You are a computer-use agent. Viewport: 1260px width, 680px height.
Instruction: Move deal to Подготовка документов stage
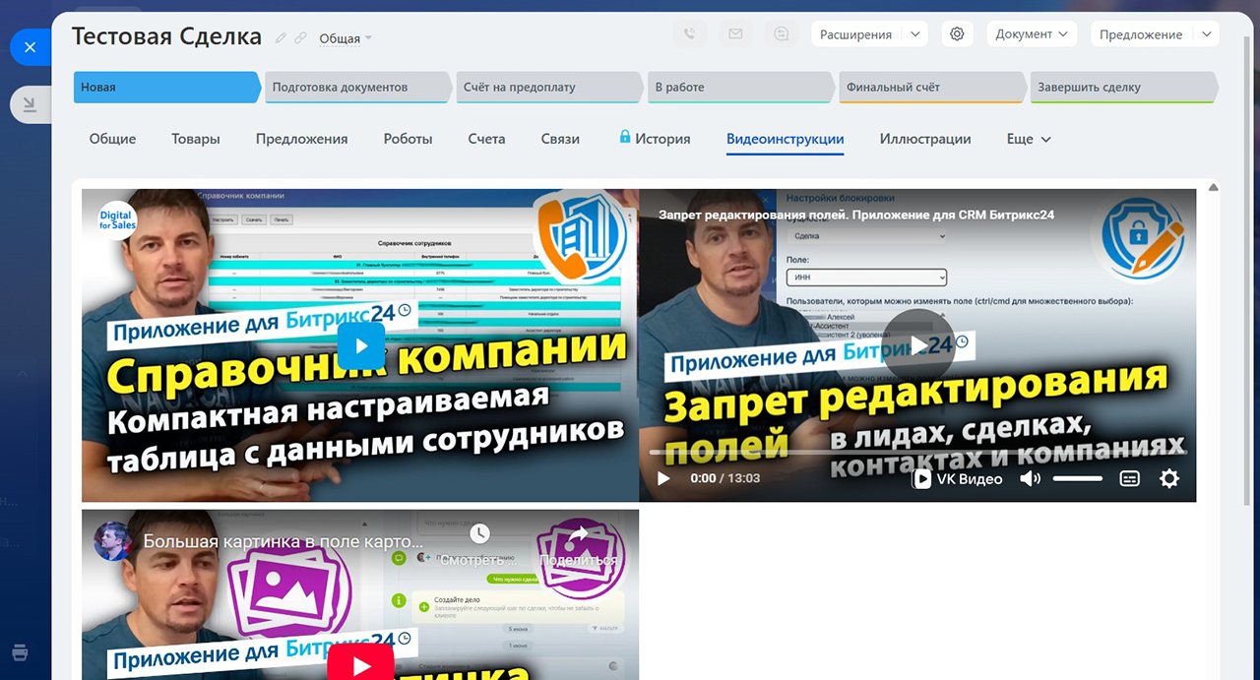[x=358, y=87]
